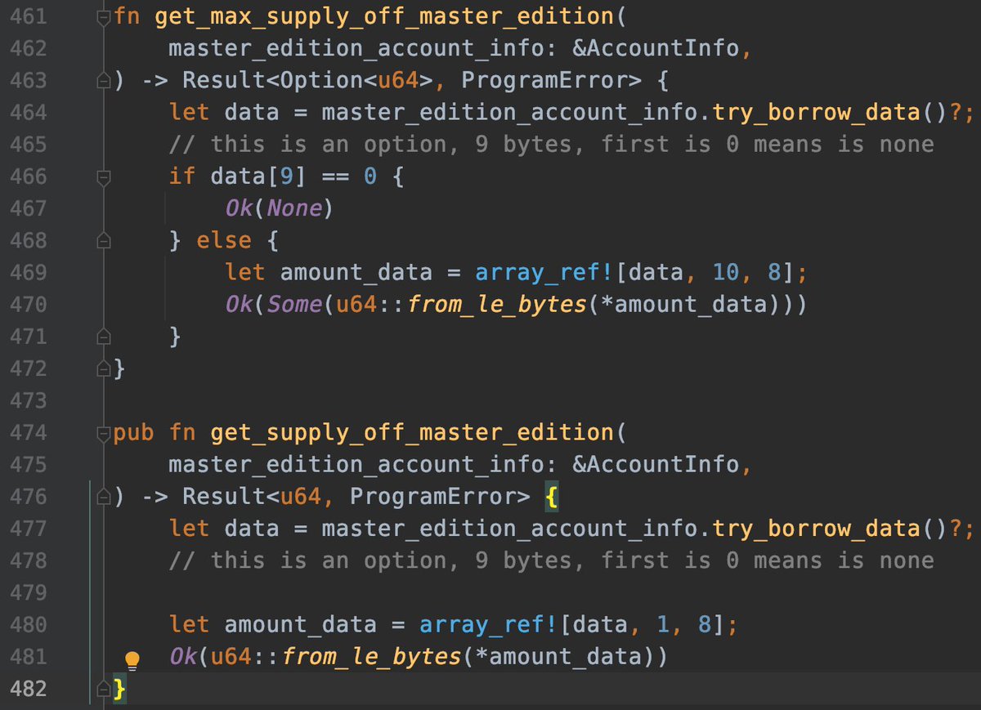The image size is (981, 710).
Task: Click &AccountInfo type on line 475
Action: pyautogui.click(x=656, y=465)
